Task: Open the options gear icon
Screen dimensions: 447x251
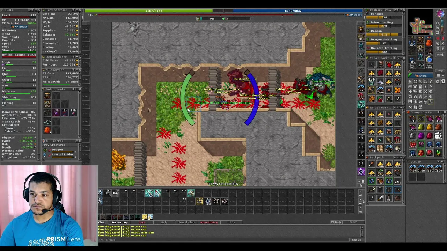Action: (438, 81)
